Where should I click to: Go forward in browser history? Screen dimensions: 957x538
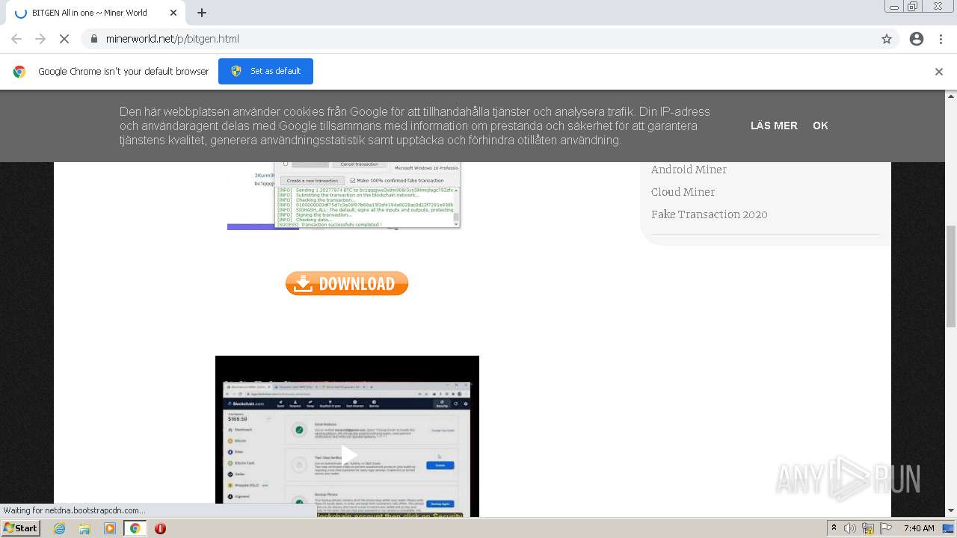point(40,39)
